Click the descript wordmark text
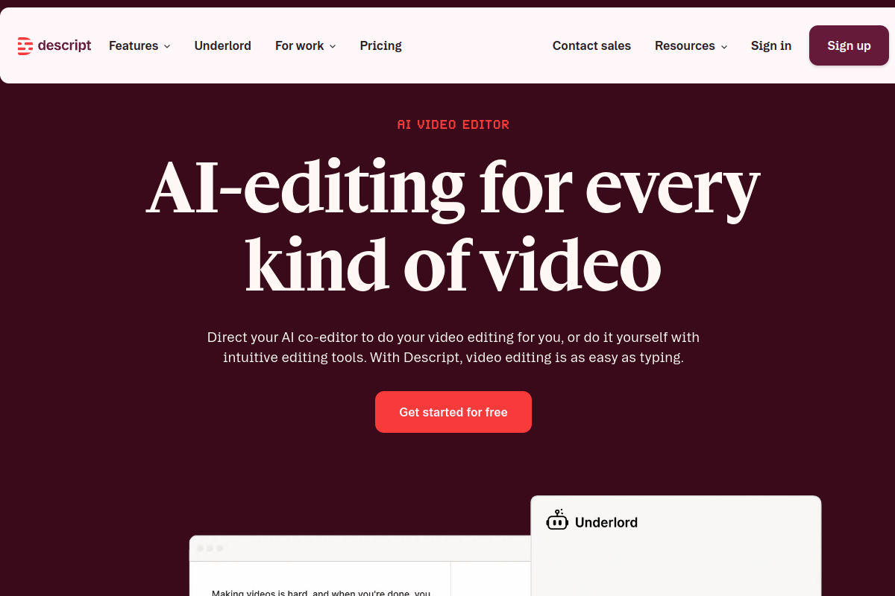This screenshot has width=895, height=596. (x=64, y=45)
